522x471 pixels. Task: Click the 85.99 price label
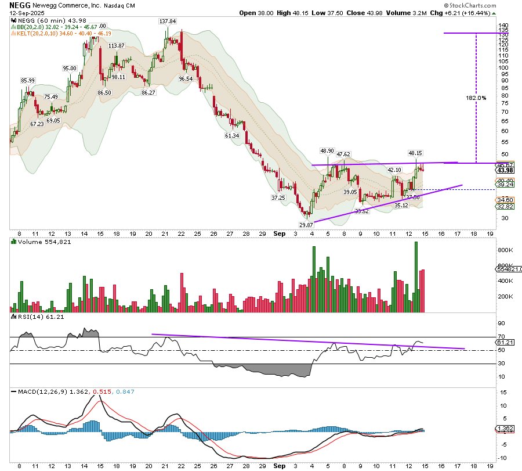pyautogui.click(x=28, y=80)
